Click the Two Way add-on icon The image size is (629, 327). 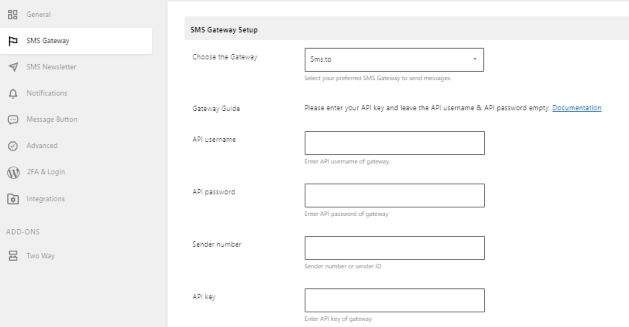(13, 256)
